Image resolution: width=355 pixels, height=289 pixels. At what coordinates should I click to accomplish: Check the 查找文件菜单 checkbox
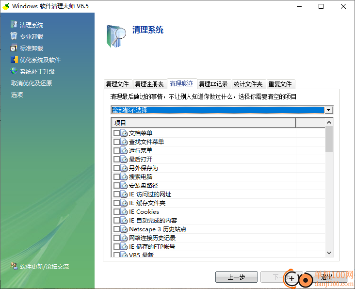[x=116, y=142]
